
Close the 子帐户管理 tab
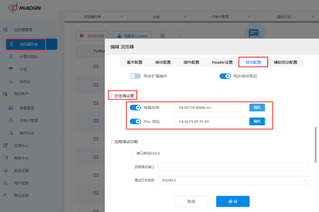tap(250, 17)
